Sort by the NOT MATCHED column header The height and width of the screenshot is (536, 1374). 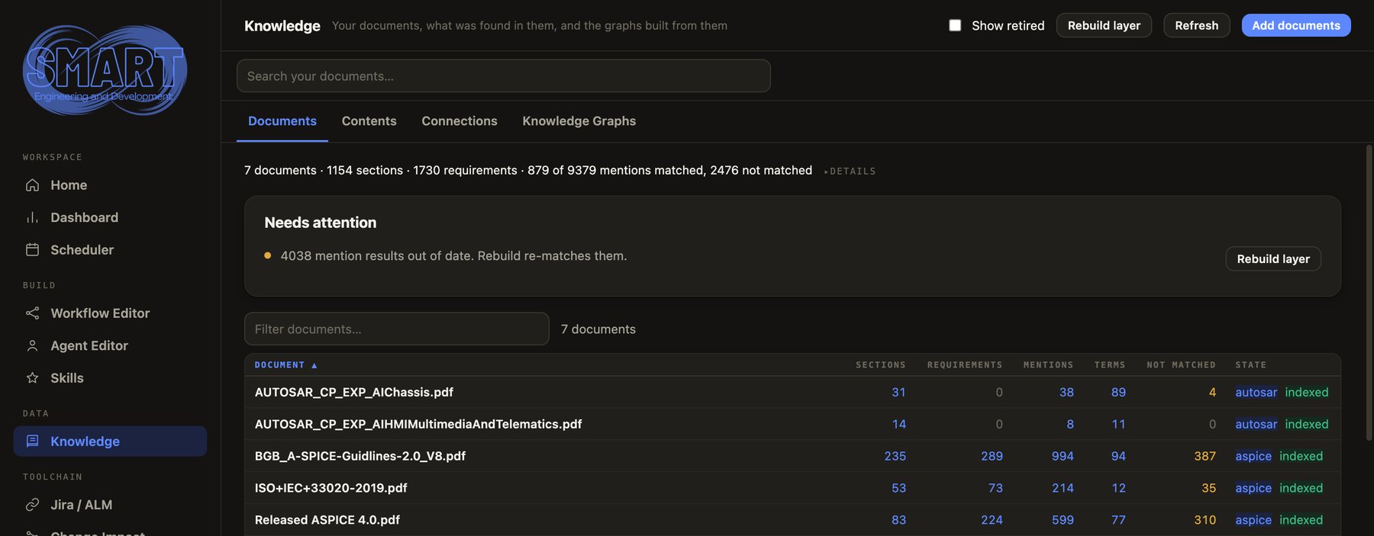point(1181,365)
